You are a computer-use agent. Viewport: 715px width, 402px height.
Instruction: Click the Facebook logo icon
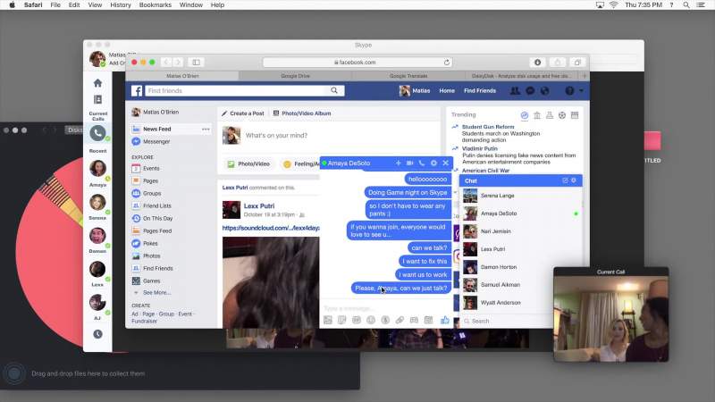(137, 91)
